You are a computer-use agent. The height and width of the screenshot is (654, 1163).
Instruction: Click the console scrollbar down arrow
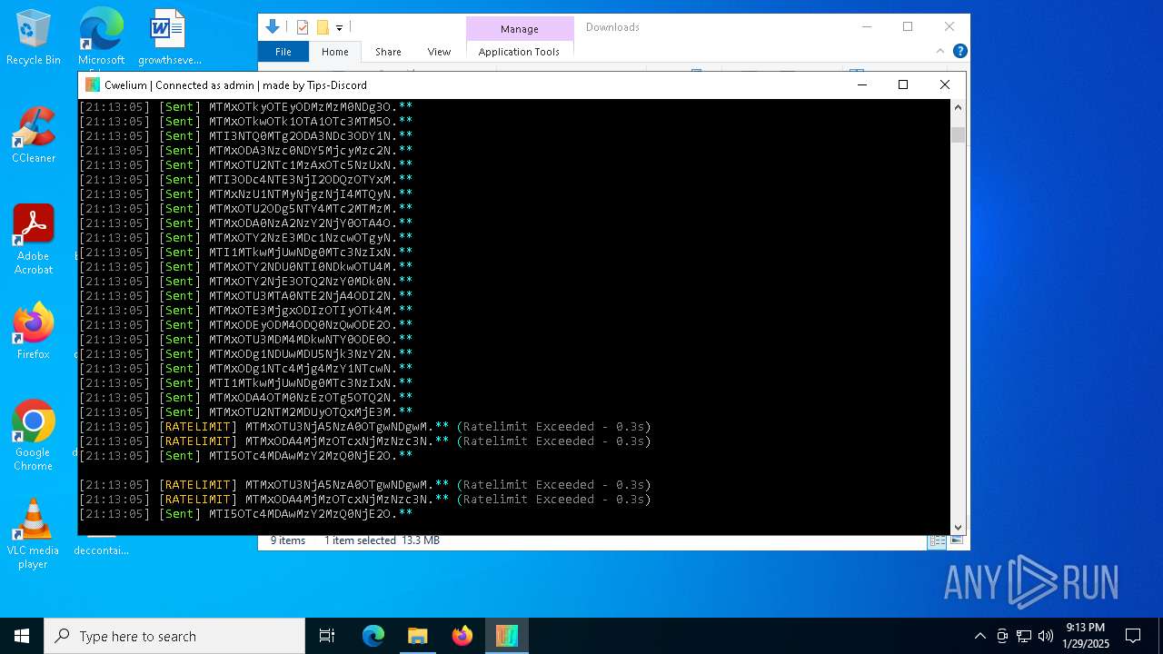tap(958, 527)
